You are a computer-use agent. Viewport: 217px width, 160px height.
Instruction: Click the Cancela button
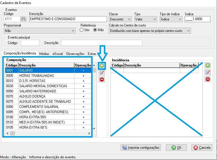[x=202, y=148]
